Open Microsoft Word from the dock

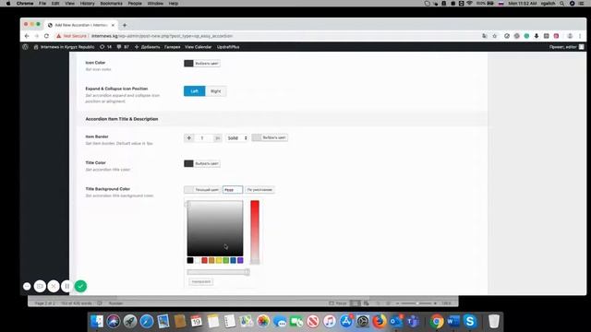453,321
